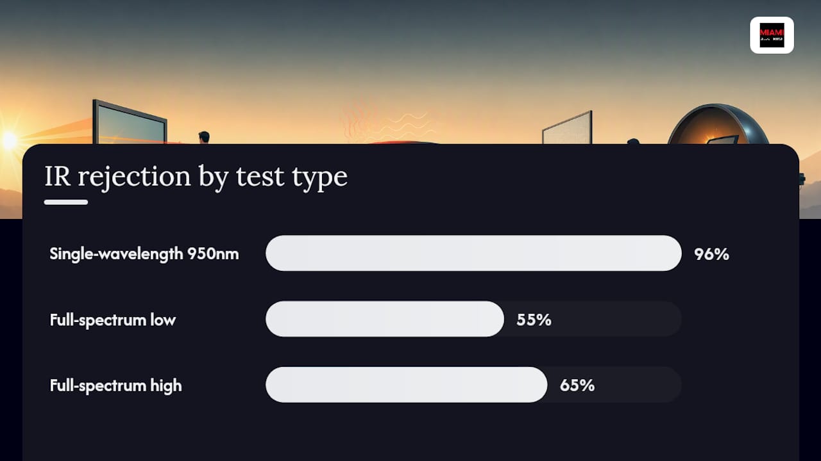The height and width of the screenshot is (461, 821).
Task: Click the 55% value label
Action: pos(534,320)
